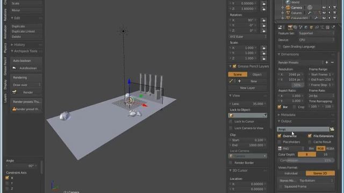Viewport: 344px width, 193px height.
Task: Uncheck the Overwrite checkbox
Action: pyautogui.click(x=279, y=136)
